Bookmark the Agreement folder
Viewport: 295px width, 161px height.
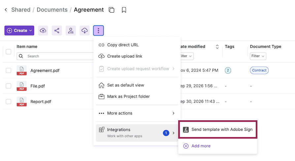click(x=124, y=10)
